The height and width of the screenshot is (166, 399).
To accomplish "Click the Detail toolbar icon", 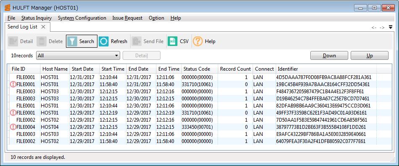I will click(13, 41).
